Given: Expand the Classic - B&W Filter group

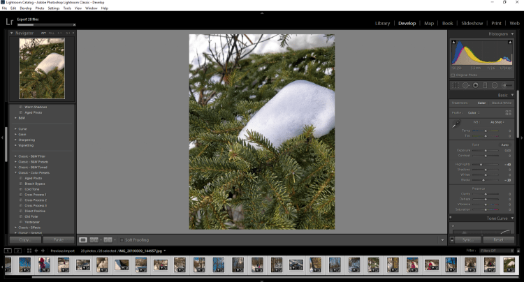Looking at the screenshot, I should coord(16,156).
